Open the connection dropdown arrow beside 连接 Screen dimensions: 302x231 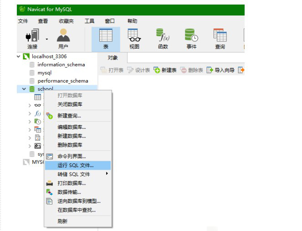coord(46,39)
